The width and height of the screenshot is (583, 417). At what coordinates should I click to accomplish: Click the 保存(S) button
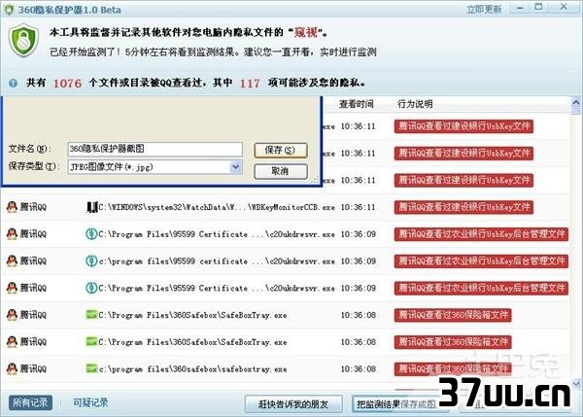pos(281,151)
